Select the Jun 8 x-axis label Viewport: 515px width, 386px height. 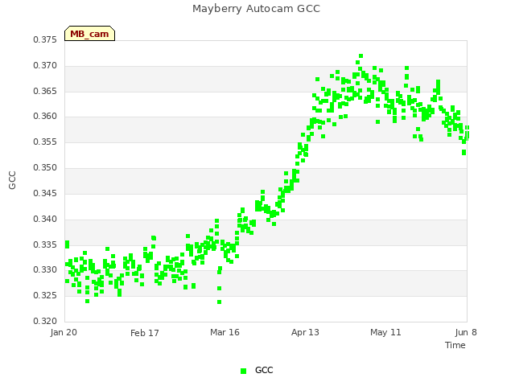(x=466, y=332)
